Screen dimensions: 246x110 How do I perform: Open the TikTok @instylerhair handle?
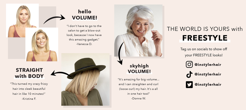click(x=208, y=74)
